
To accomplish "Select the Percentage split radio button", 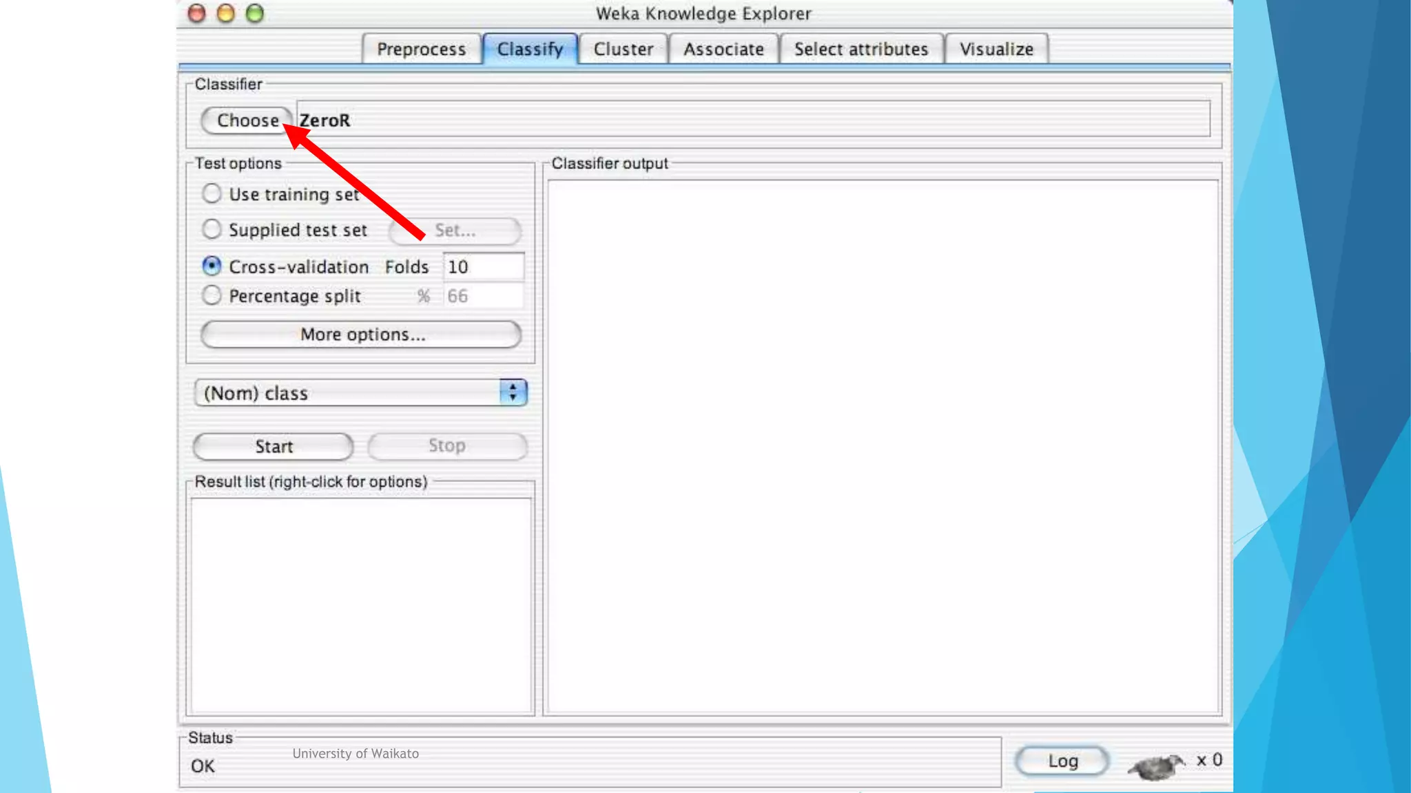I will pos(212,295).
